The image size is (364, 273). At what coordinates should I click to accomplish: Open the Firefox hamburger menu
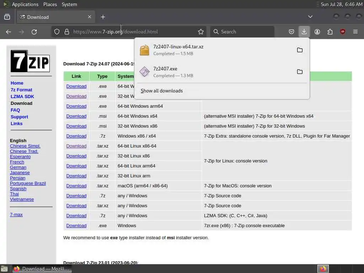pos(355,32)
